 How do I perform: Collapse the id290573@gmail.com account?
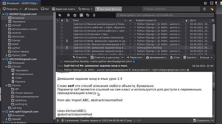[3, 14]
